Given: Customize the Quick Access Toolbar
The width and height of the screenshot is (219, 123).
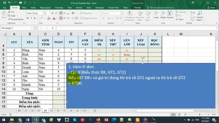Looking at the screenshot, I should click(34, 3).
